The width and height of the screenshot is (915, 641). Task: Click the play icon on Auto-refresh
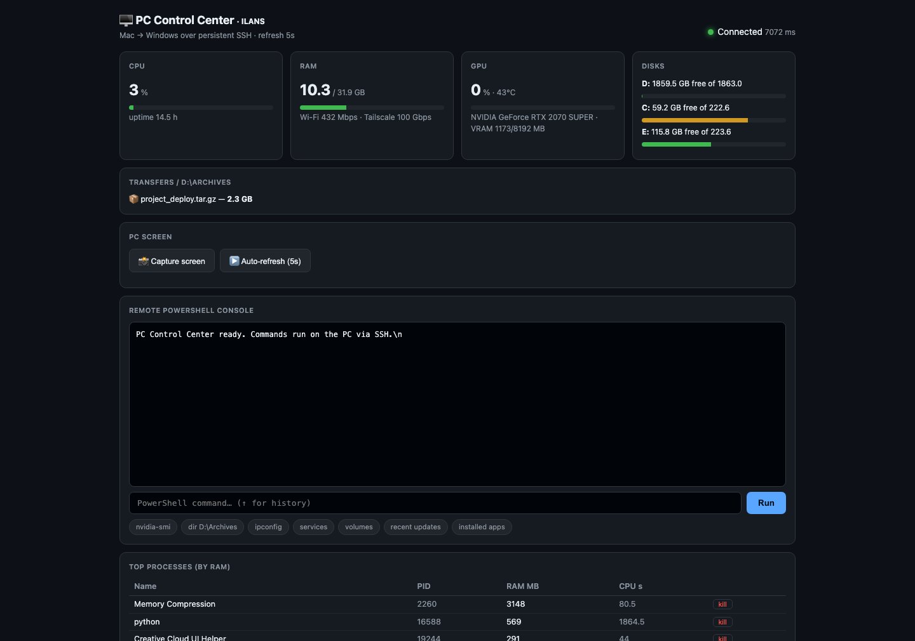234,261
